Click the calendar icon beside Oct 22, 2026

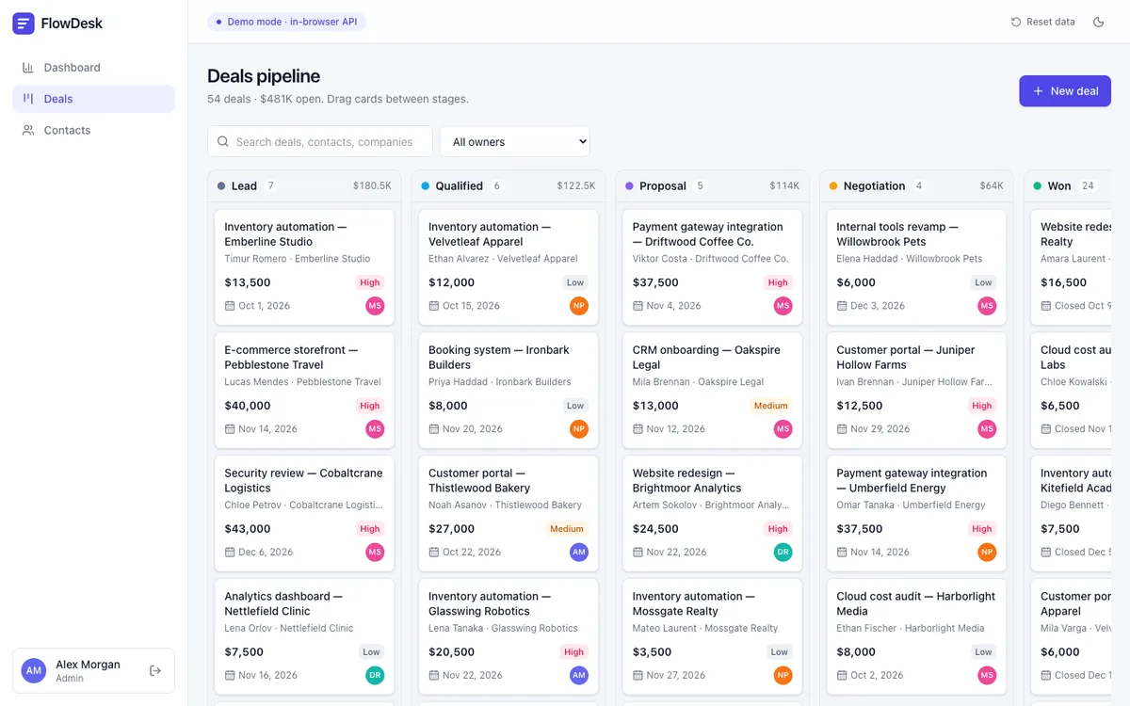pos(434,553)
